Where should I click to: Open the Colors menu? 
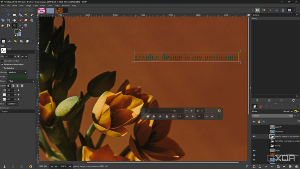pos(43,5)
